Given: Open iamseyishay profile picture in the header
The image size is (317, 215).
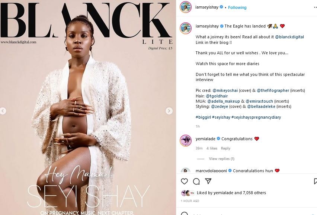Looking at the screenshot, I should click(186, 7).
